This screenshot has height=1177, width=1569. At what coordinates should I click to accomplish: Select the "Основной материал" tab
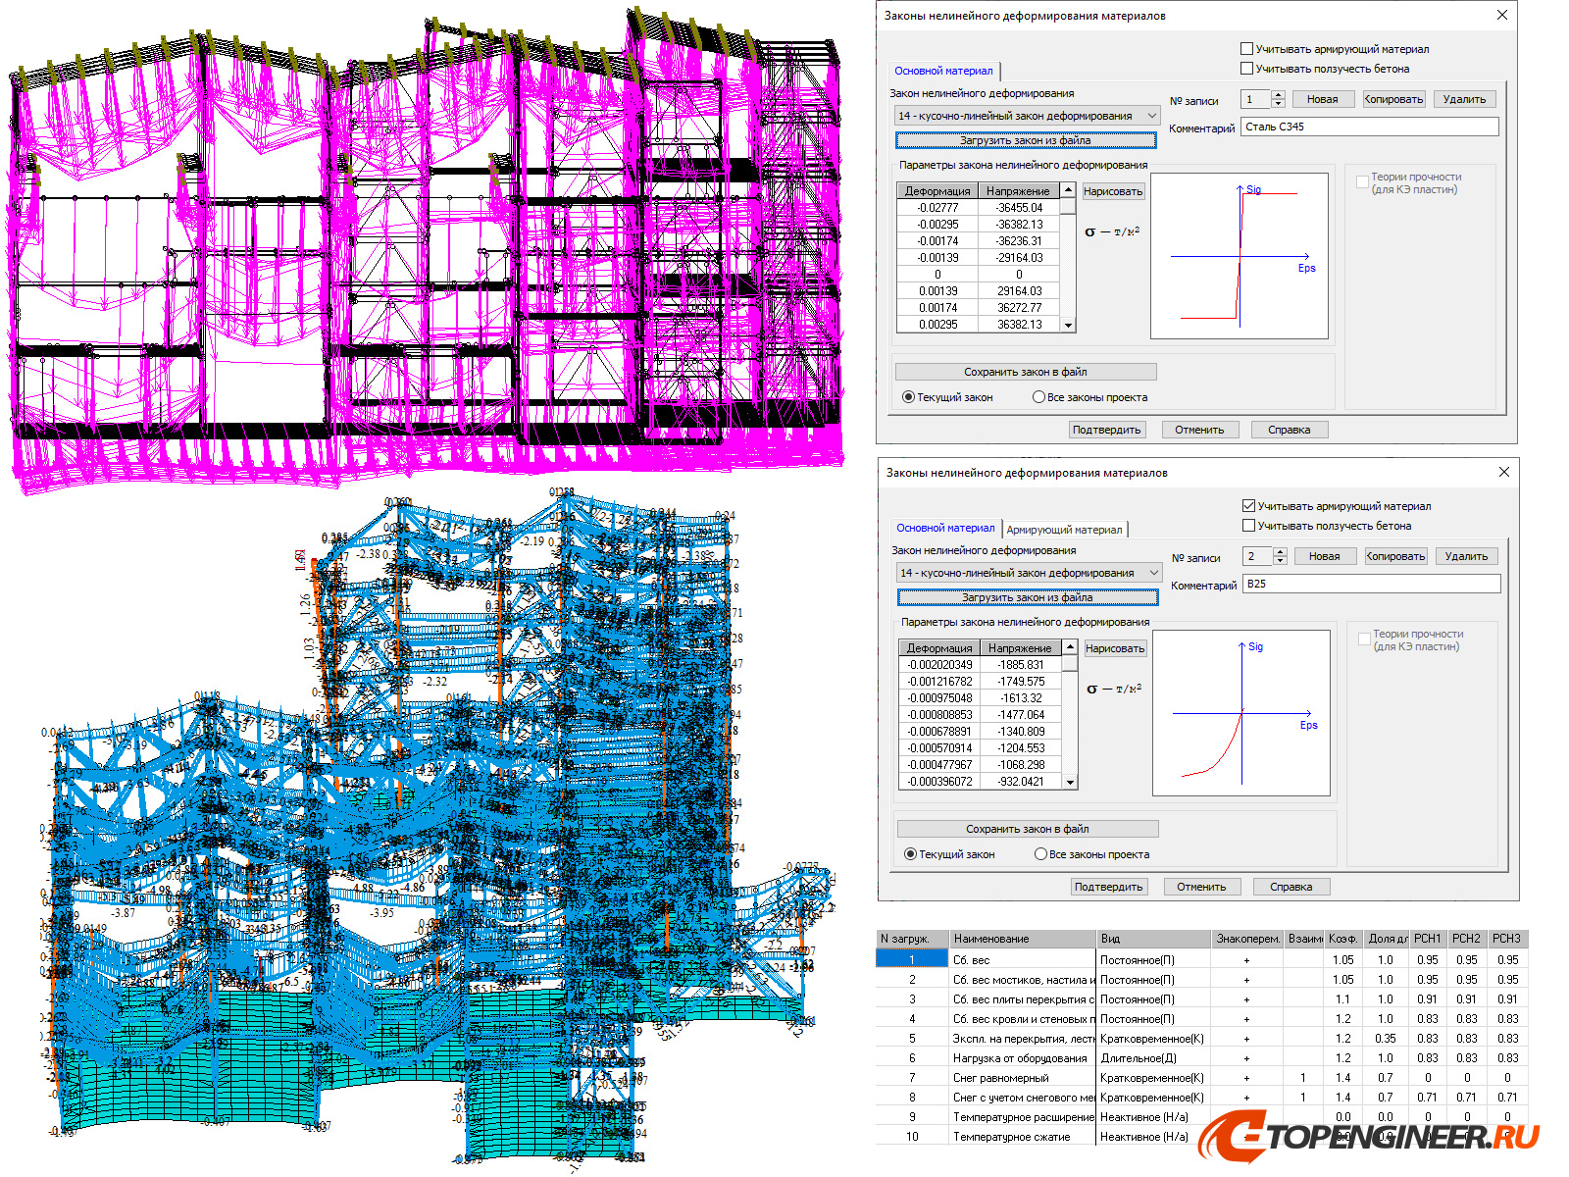point(943,70)
